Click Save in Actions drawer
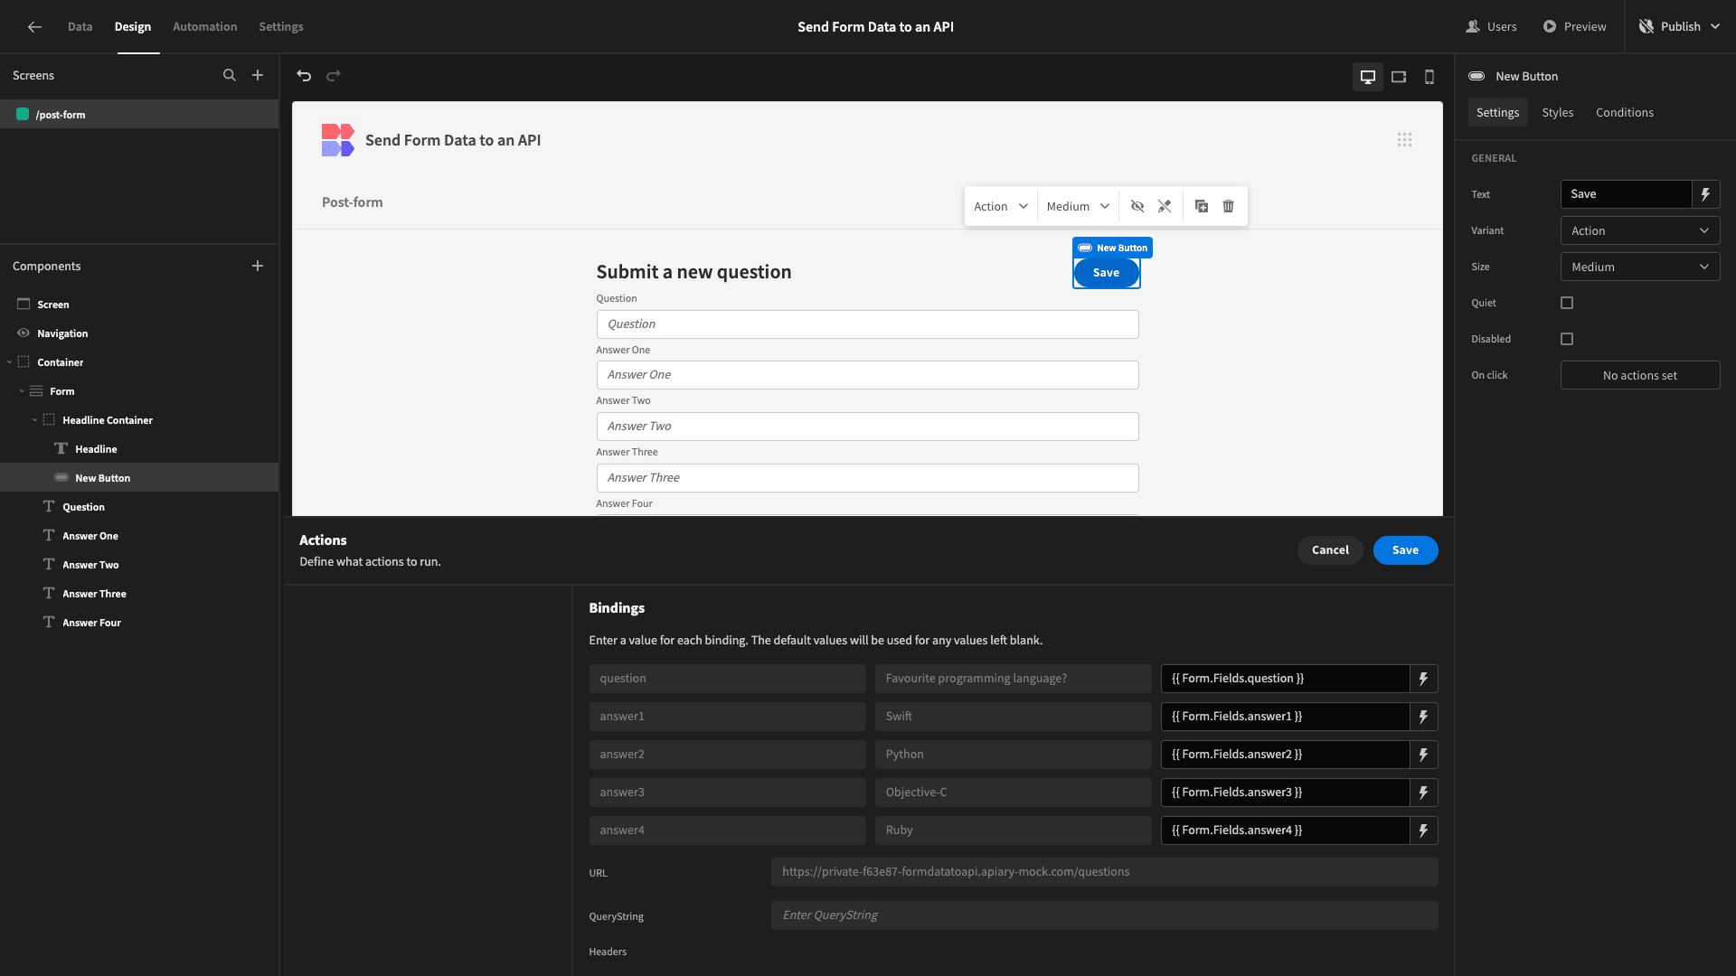Image resolution: width=1736 pixels, height=976 pixels. [x=1405, y=550]
